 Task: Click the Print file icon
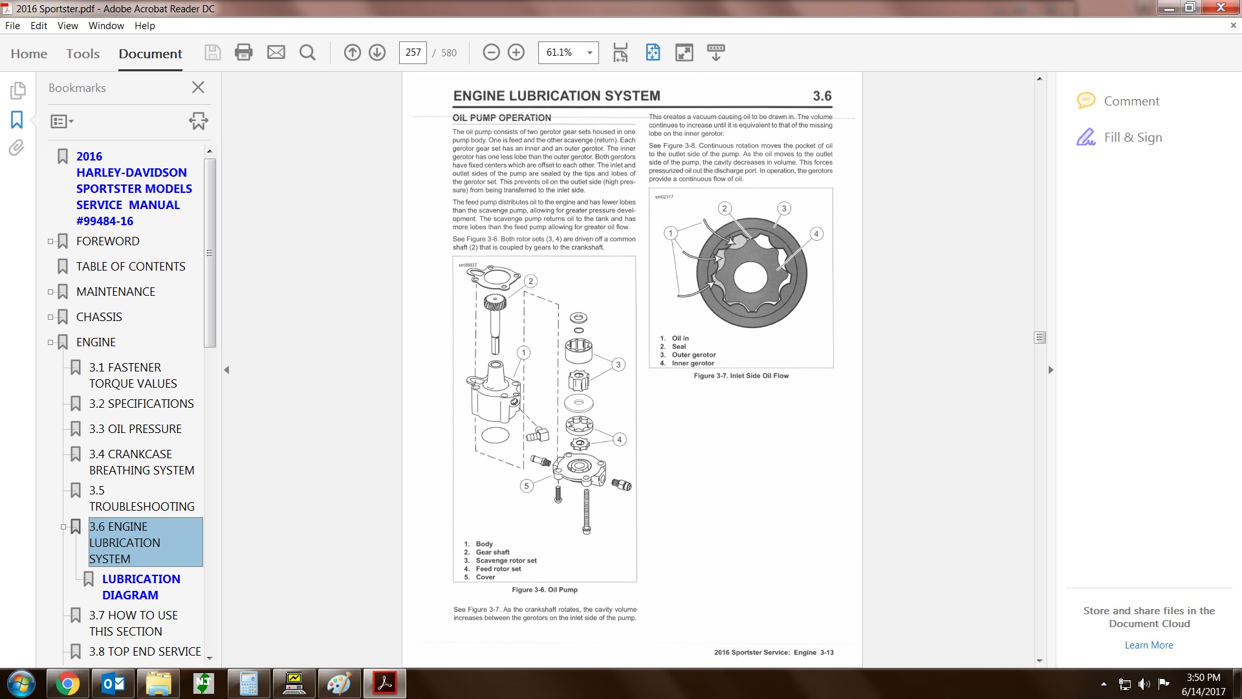click(x=243, y=52)
